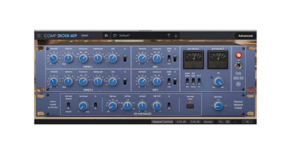Click the DEMO label in header

point(85,36)
